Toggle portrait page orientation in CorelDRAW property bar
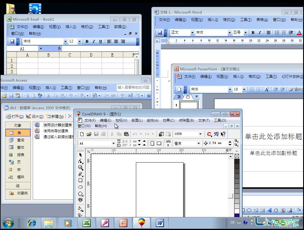 [x=152, y=143]
